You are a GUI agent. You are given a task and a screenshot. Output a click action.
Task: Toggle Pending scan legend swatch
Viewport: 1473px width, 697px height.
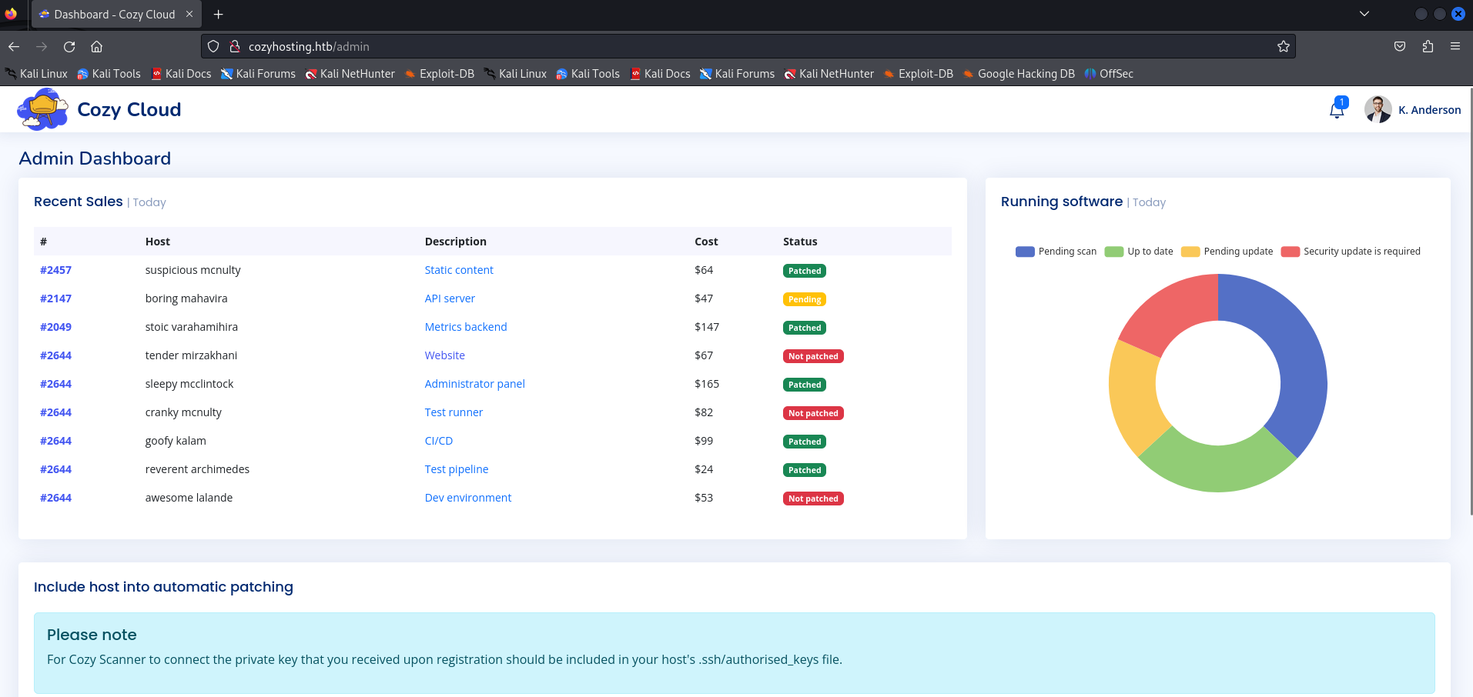pyautogui.click(x=1025, y=252)
